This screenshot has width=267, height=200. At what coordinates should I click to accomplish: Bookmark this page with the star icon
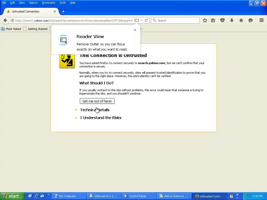pyautogui.click(x=205, y=20)
